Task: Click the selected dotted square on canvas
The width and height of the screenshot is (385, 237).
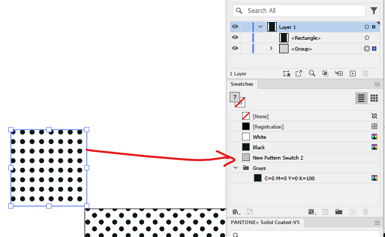Action: coord(49,168)
